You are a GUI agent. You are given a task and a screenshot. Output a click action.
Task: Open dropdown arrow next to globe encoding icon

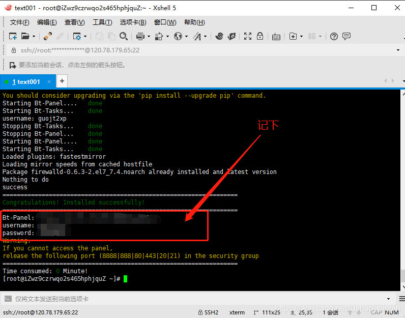(x=187, y=37)
